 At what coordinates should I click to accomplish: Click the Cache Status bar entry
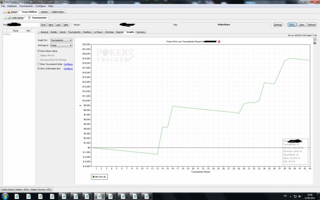[x=27, y=189]
